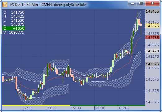Click the gray 142075 price marker
Screen dimensions: 162x112
click(152, 64)
